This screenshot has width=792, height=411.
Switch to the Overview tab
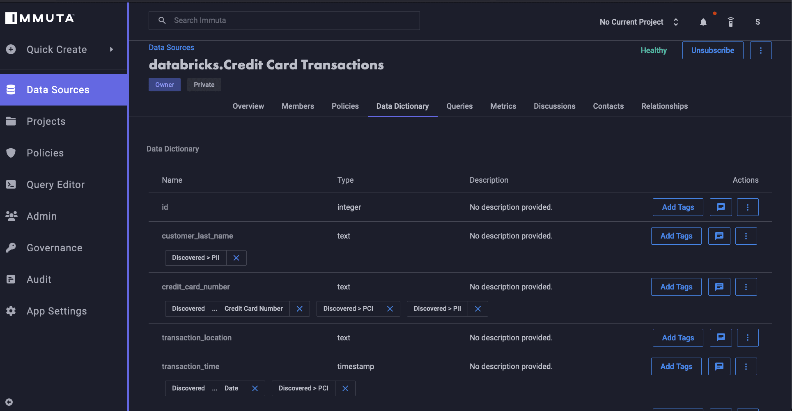pyautogui.click(x=248, y=106)
